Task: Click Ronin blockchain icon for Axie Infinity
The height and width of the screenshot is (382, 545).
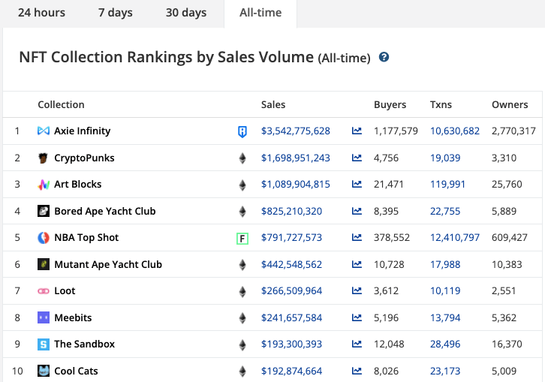Action: coord(242,132)
